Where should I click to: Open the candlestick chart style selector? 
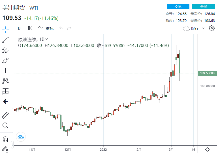30,28
